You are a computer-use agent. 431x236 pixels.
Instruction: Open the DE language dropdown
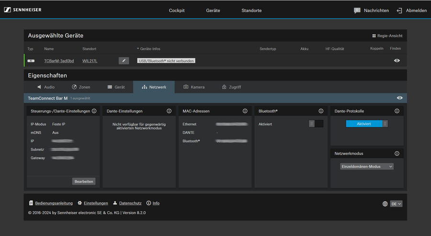coord(397,203)
